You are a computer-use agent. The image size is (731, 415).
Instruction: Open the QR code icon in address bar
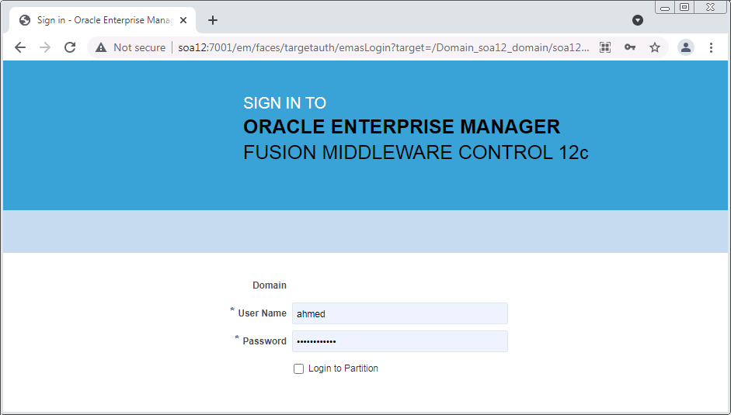[605, 47]
